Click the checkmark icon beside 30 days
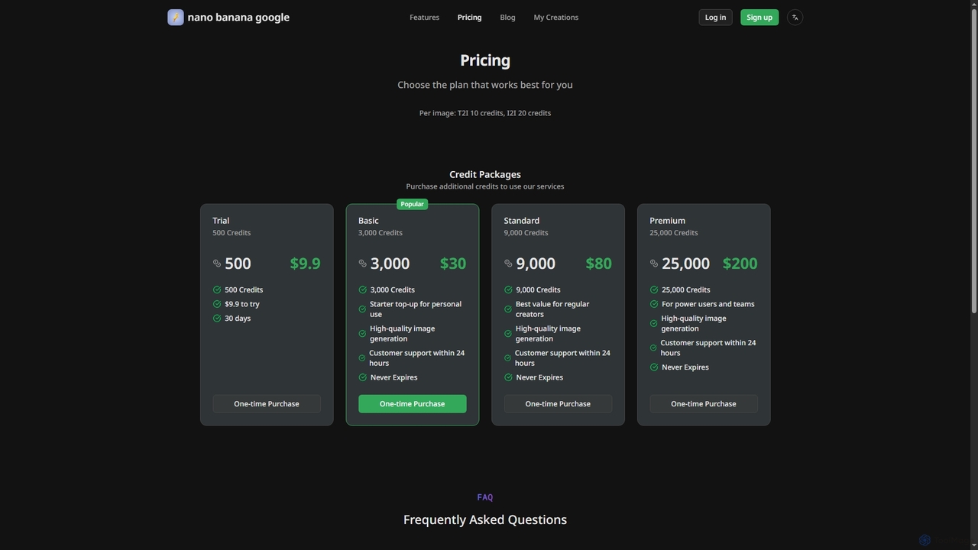The width and height of the screenshot is (978, 550). pyautogui.click(x=217, y=319)
